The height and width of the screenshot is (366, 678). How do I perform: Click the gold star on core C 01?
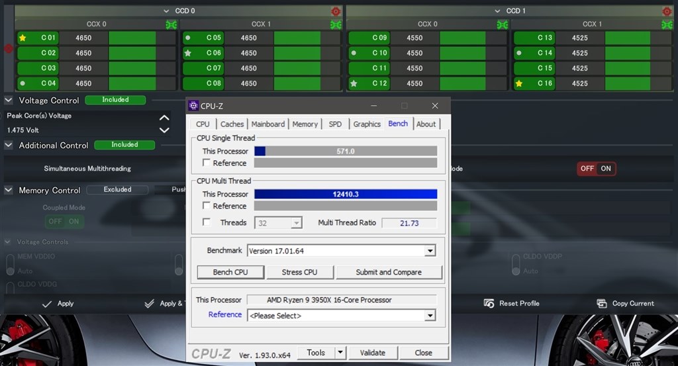point(23,38)
